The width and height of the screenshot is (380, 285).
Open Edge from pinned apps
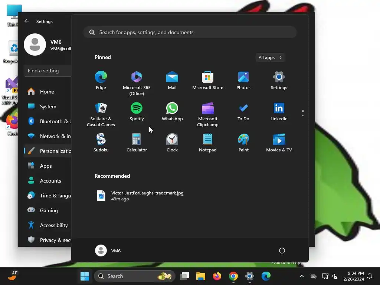click(101, 81)
